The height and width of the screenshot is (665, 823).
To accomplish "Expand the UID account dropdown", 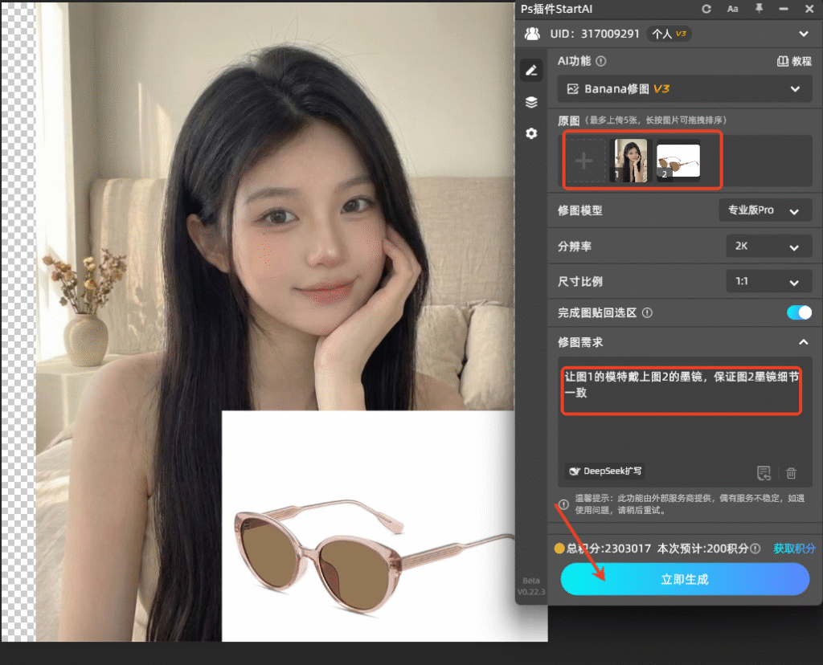I will point(803,34).
